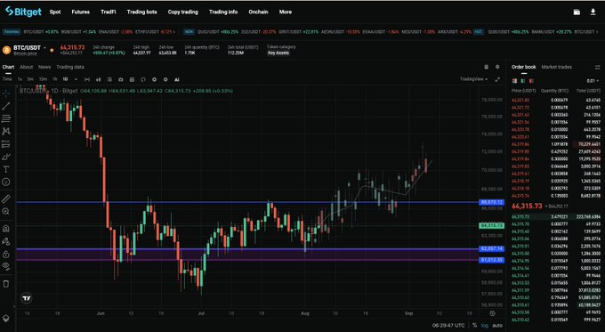This screenshot has width=605, height=332.
Task: Select the 1h timeframe
Action: (55, 79)
